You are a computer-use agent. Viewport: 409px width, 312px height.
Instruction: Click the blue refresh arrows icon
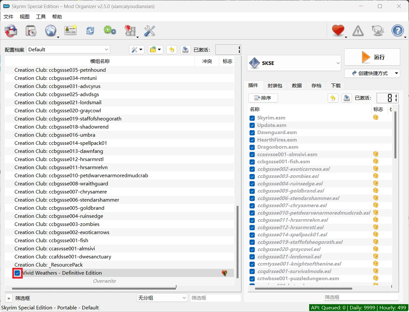point(90,31)
